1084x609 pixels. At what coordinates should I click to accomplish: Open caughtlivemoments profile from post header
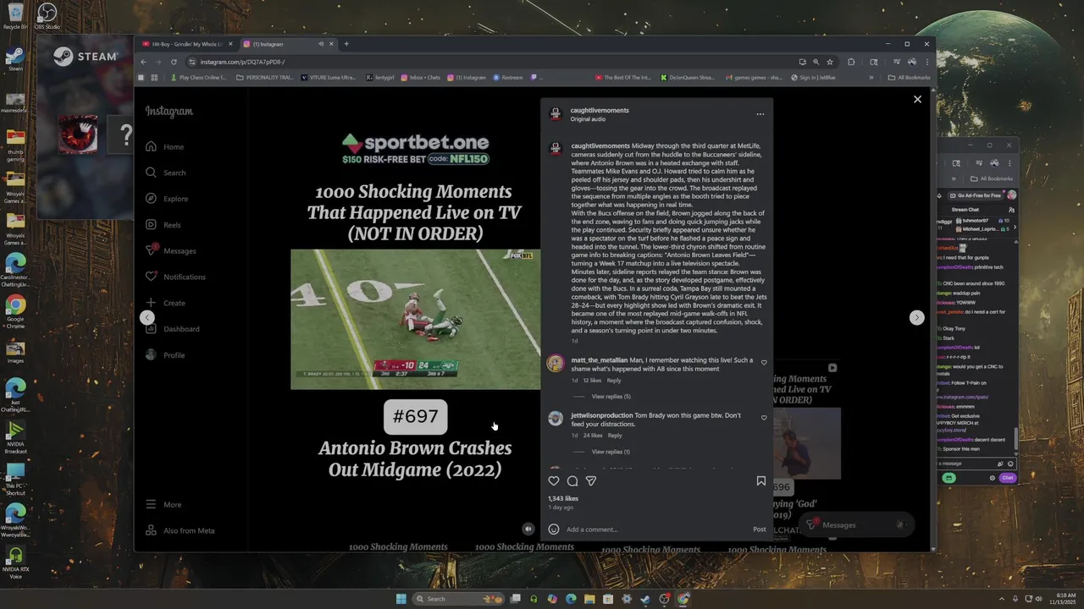tap(600, 110)
